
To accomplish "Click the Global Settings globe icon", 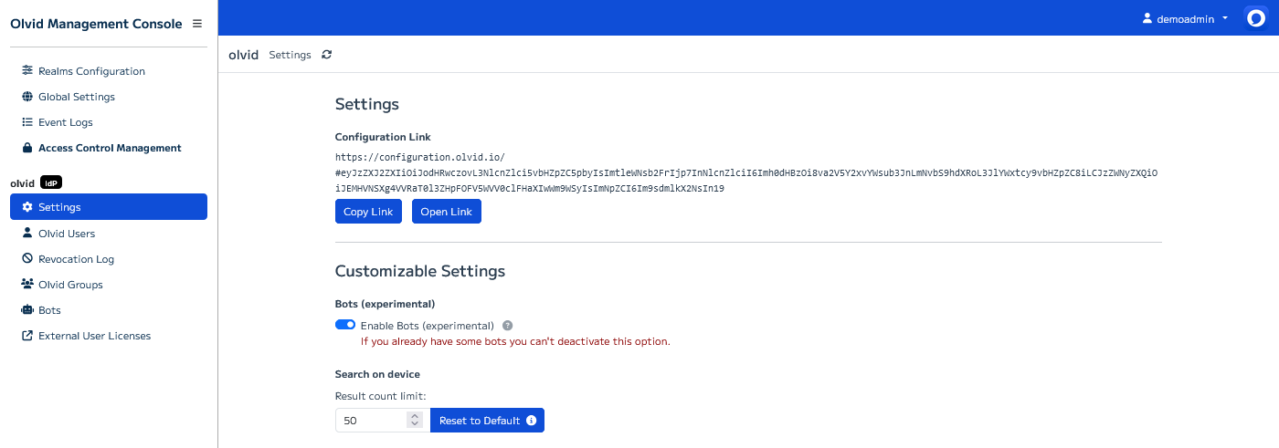I will coord(27,97).
